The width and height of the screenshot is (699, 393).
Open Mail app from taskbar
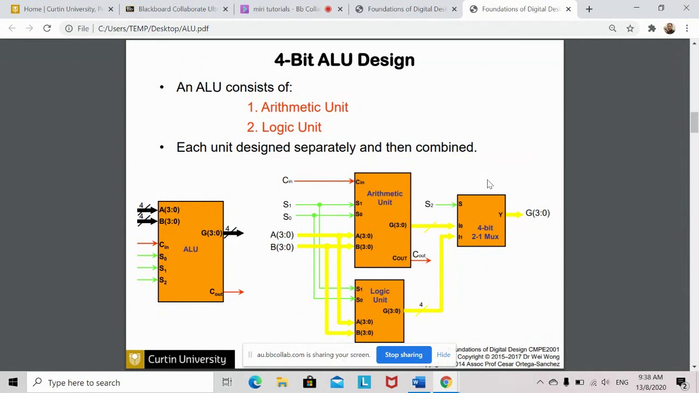(337, 383)
